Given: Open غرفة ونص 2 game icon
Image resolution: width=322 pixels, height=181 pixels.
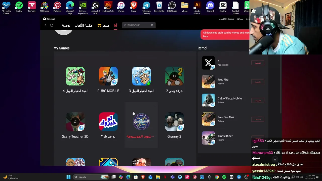Looking at the screenshot, I should 174,76.
